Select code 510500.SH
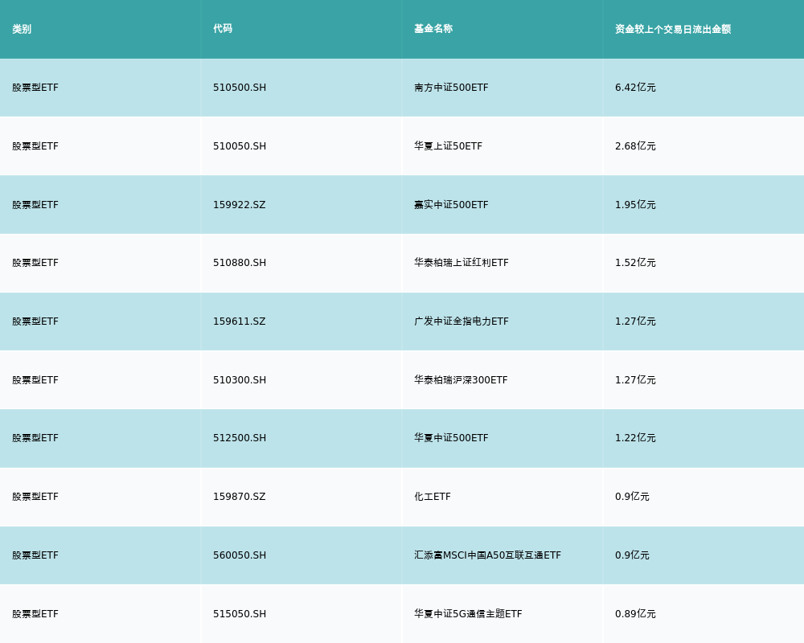The image size is (804, 643). tap(240, 88)
